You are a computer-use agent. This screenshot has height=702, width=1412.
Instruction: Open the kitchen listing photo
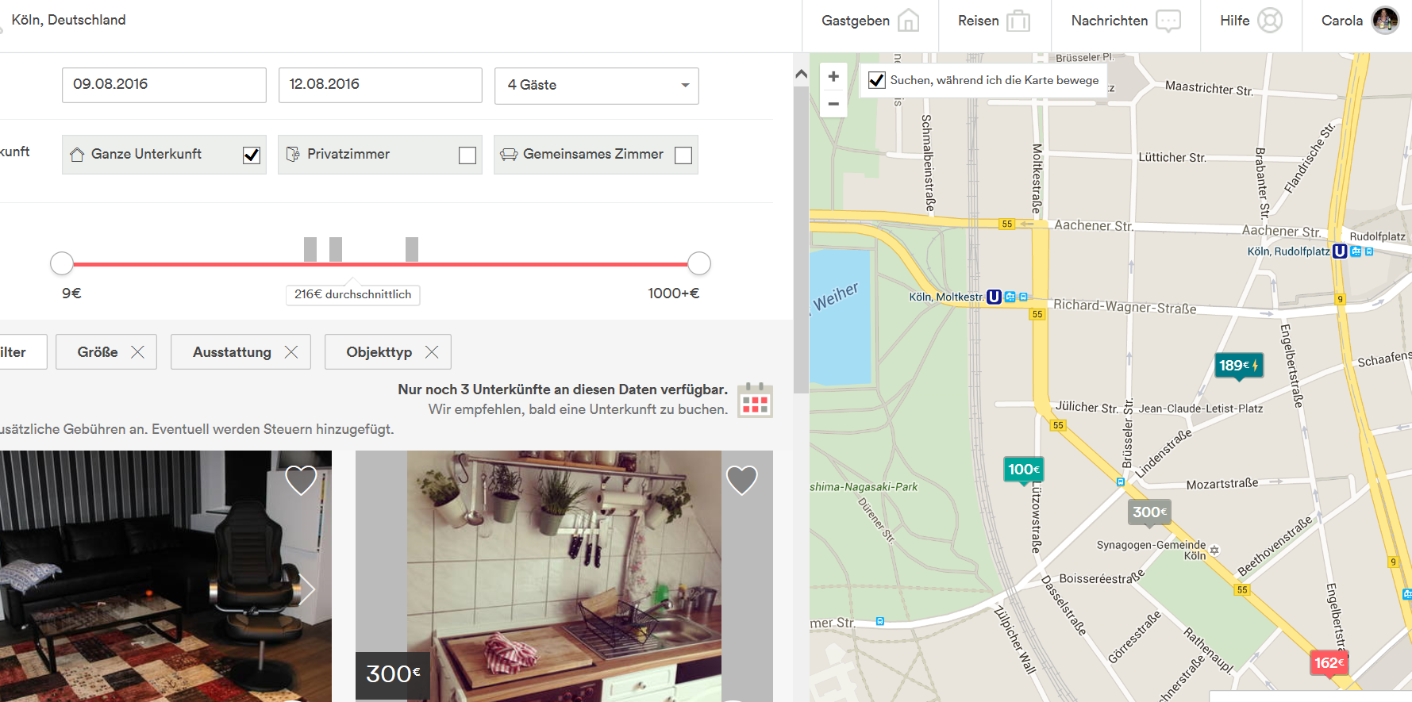[564, 577]
